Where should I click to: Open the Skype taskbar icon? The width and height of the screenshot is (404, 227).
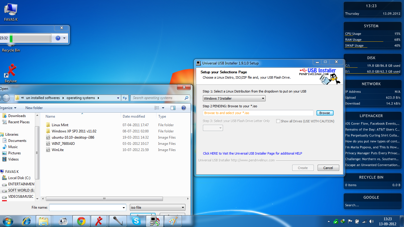click(x=136, y=221)
